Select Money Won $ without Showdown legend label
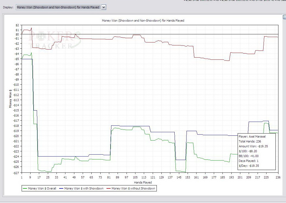This screenshot has height=203, width=286. 133,188
